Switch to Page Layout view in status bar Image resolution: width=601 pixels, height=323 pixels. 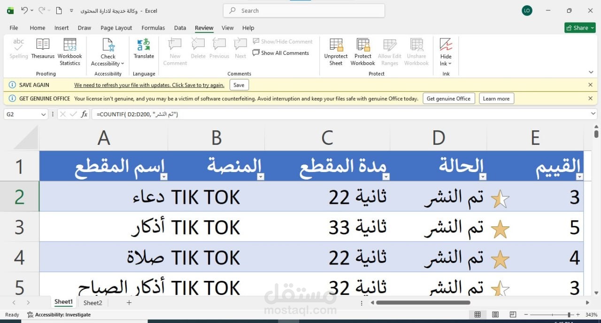pos(495,315)
